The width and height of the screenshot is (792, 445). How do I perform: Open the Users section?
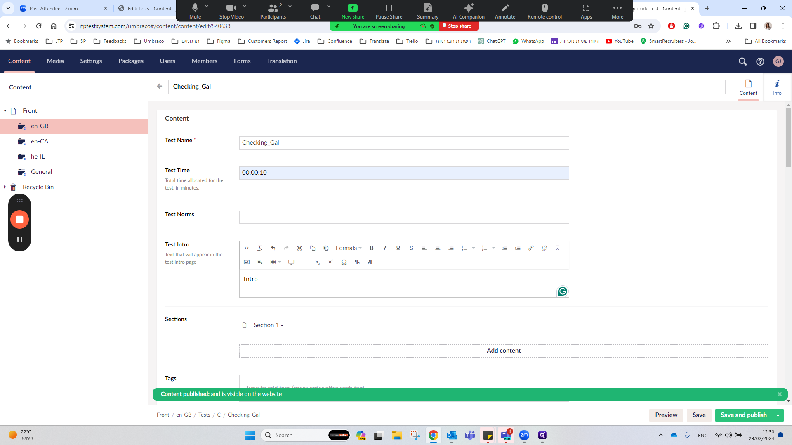[x=167, y=61]
